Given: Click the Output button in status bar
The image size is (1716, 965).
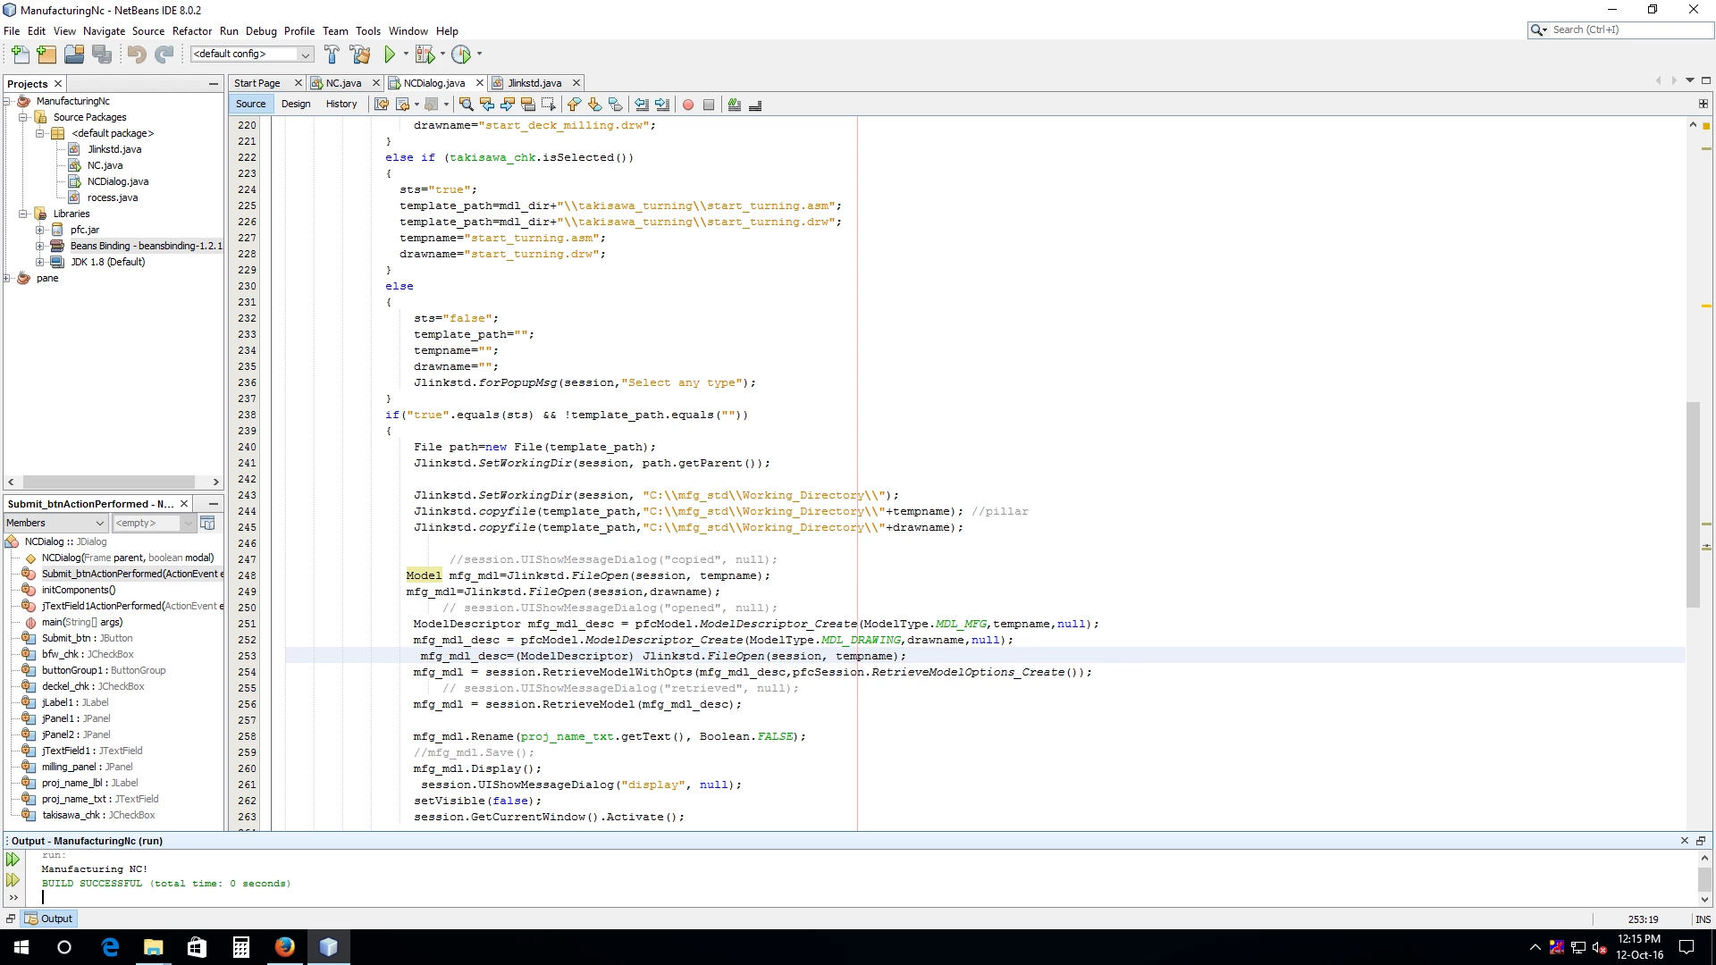Looking at the screenshot, I should (49, 919).
